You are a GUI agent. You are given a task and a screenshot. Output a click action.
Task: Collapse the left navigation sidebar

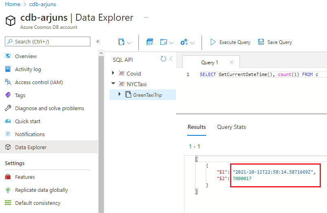pos(98,41)
